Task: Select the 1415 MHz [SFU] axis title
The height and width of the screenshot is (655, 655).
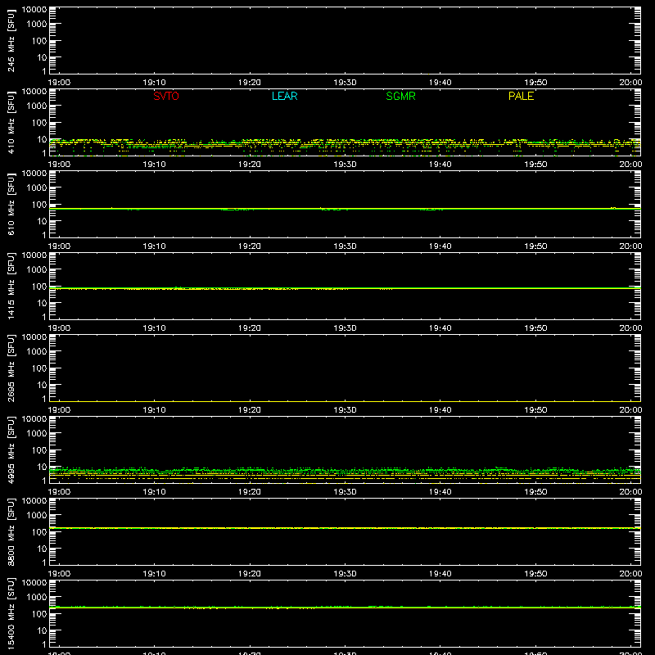Action: 11,286
